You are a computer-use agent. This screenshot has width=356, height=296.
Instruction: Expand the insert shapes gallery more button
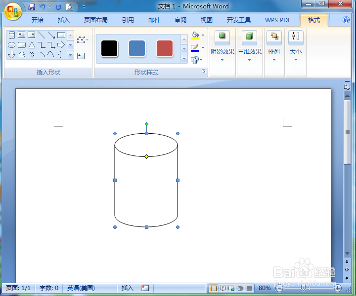click(x=70, y=55)
